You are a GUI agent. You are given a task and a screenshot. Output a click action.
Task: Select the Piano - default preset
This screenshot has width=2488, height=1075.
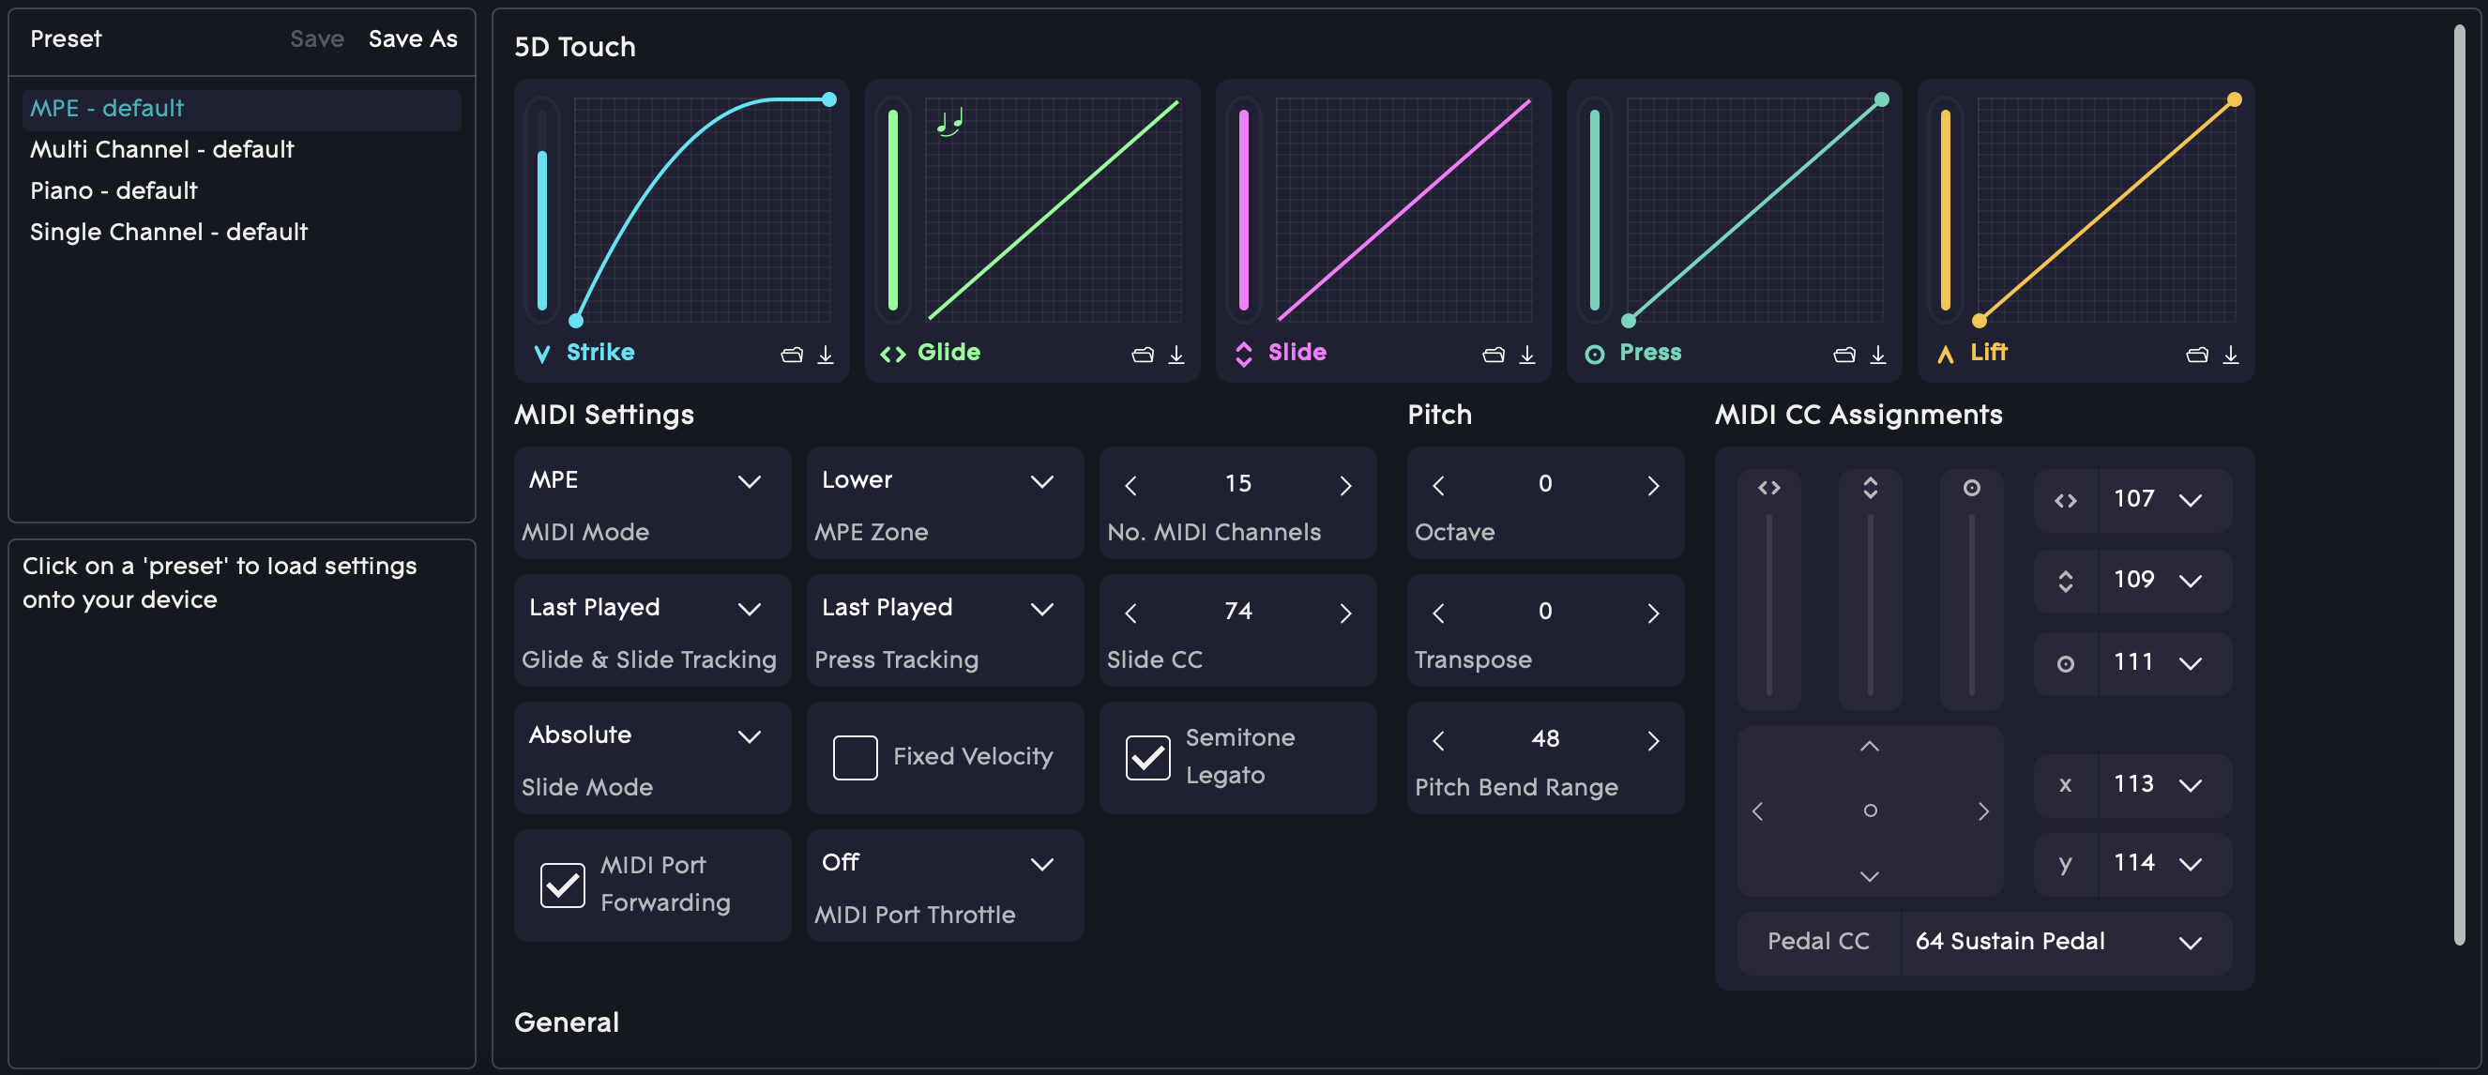pos(114,190)
